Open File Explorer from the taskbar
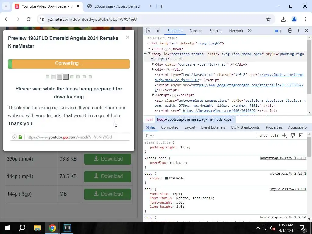312x234 pixels. (37, 228)
